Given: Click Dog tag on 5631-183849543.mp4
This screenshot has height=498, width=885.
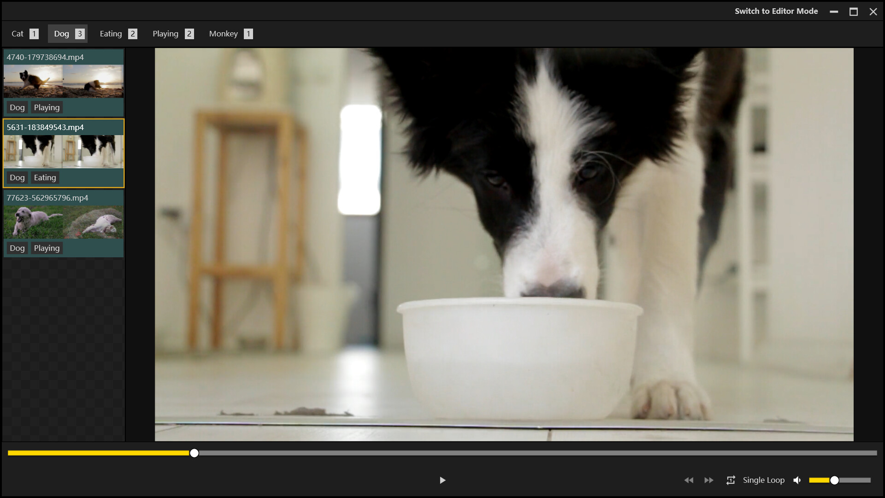Looking at the screenshot, I should click(x=17, y=178).
